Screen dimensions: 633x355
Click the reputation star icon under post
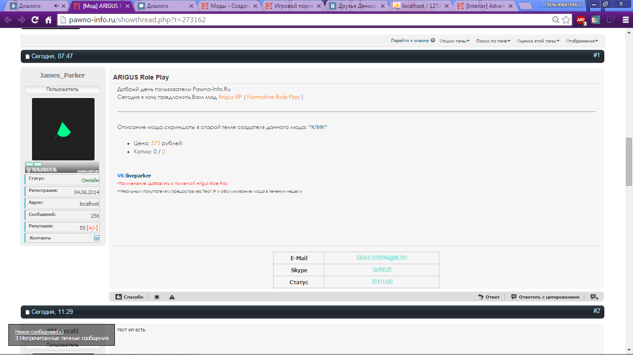157,297
